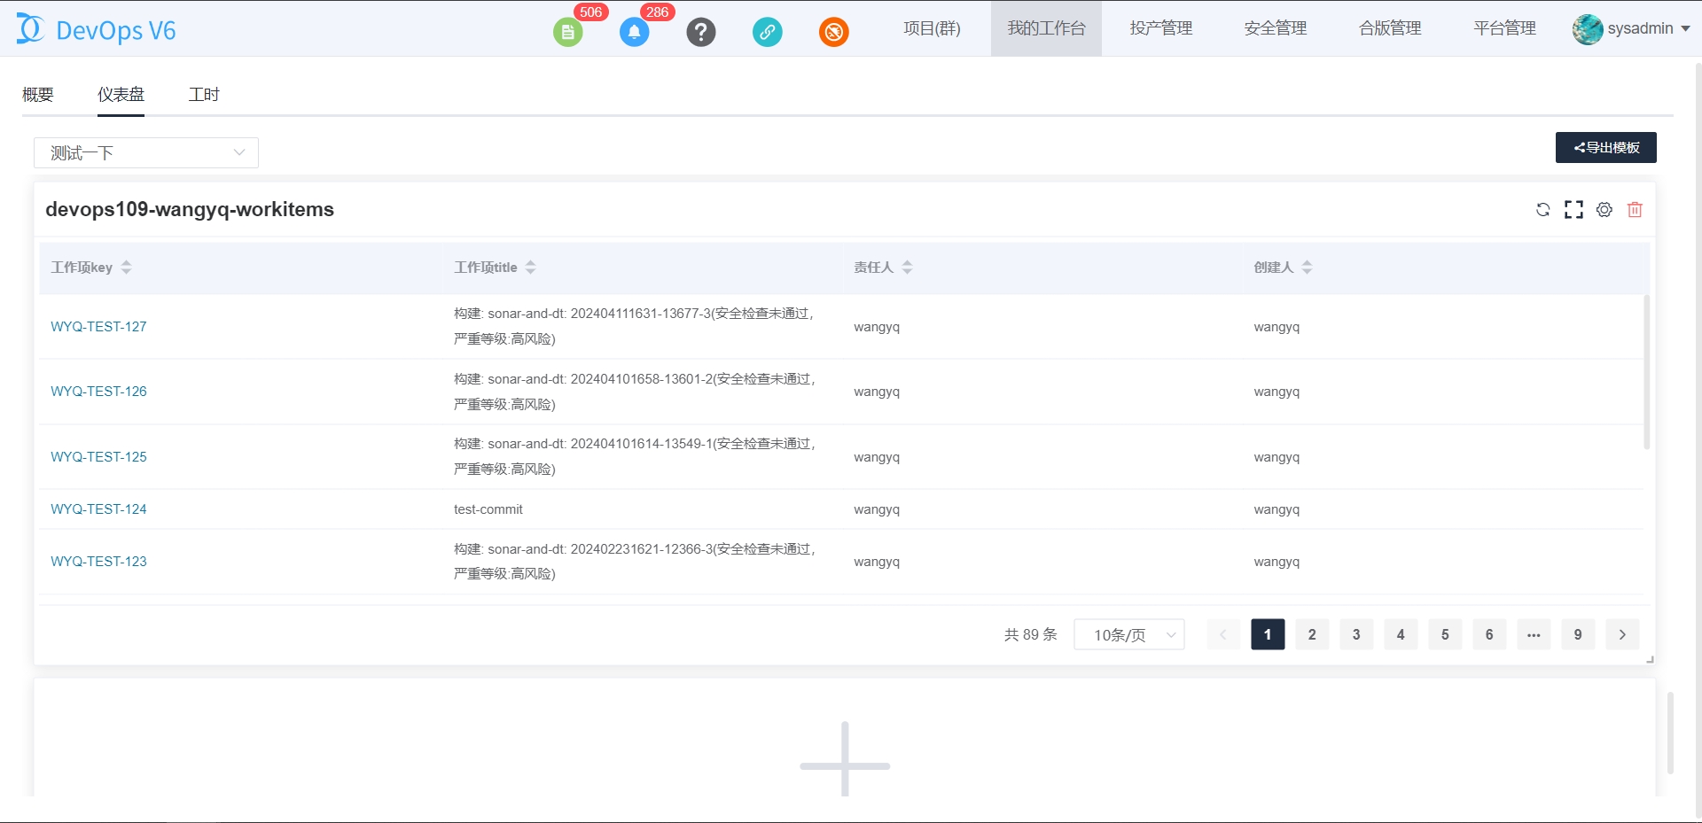
Task: Click the orange circular icon in header
Action: (x=833, y=33)
